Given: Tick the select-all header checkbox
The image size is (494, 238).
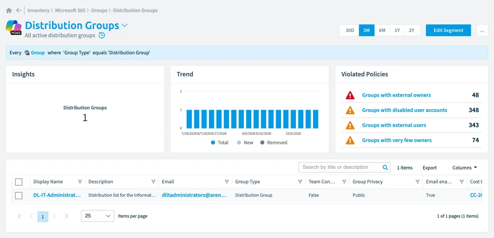Looking at the screenshot, I should pos(19,182).
